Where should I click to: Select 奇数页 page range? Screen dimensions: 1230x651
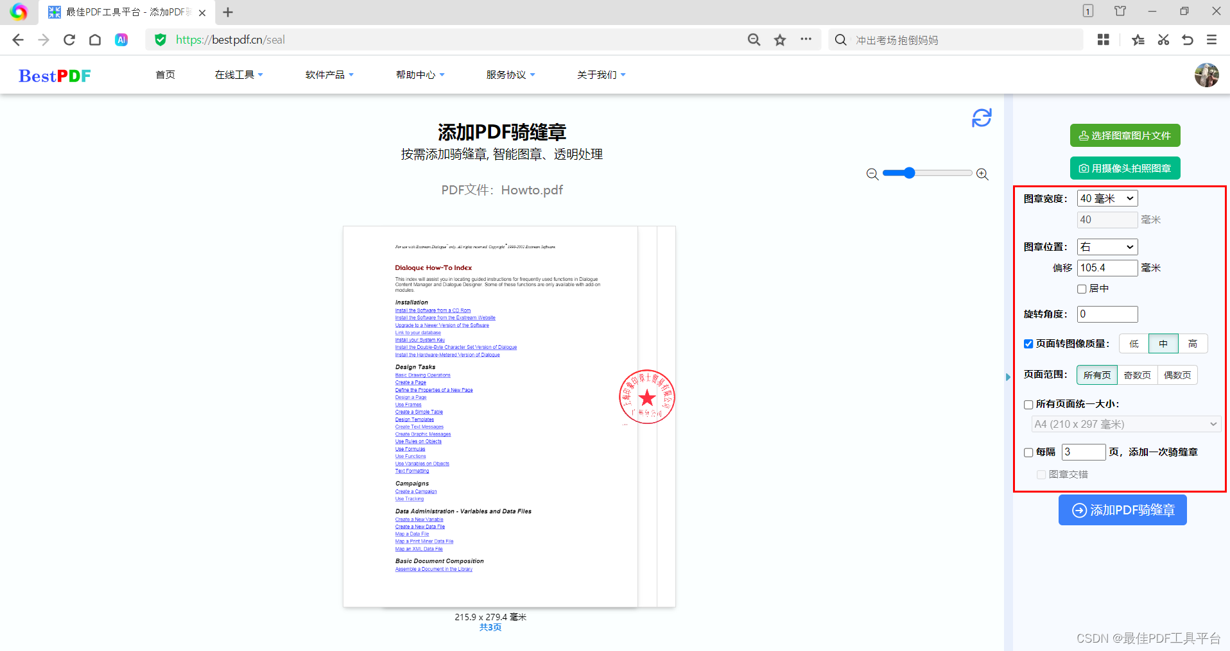[1138, 375]
